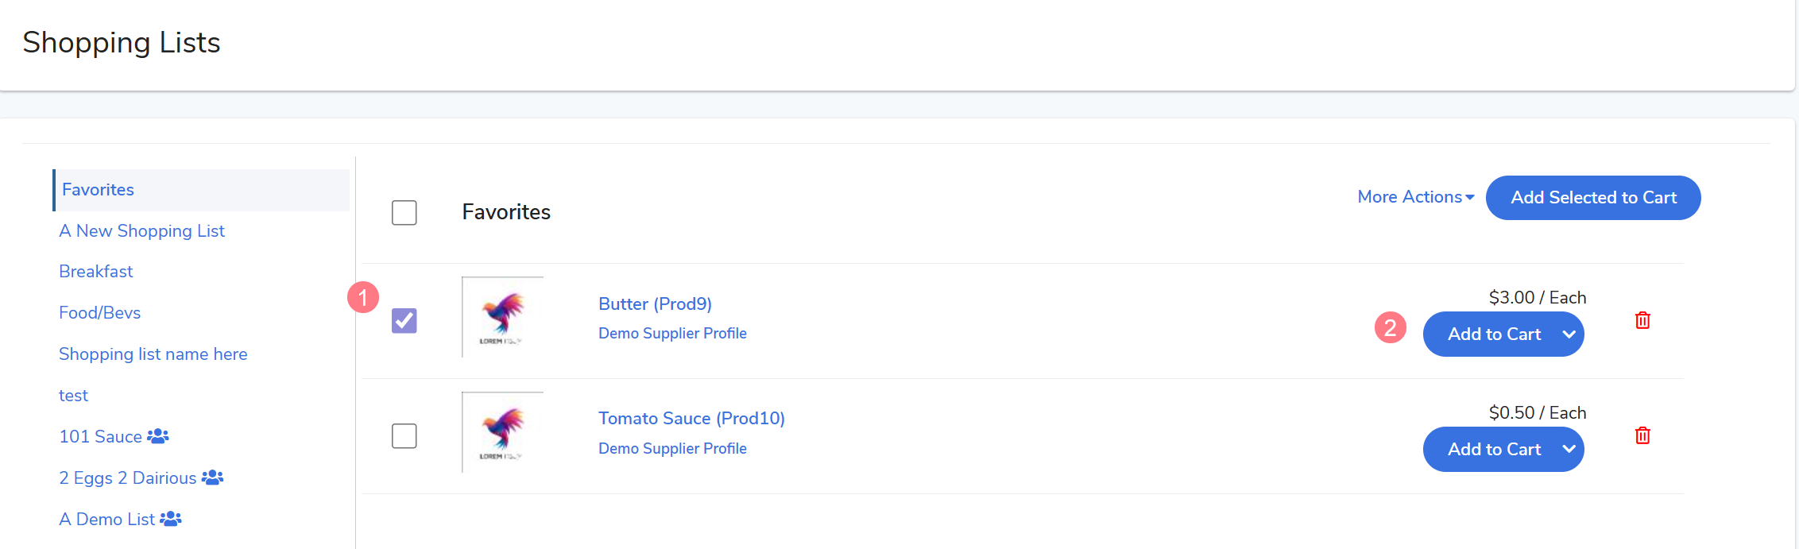Switch to Food/Bevs shopping list

point(100,313)
